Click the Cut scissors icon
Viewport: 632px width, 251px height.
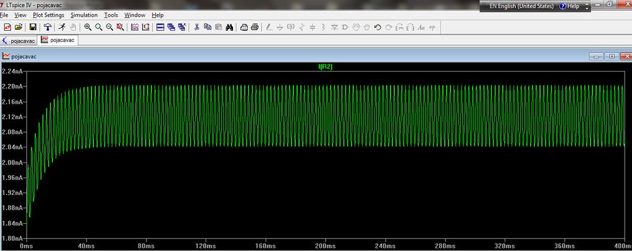coord(196,27)
